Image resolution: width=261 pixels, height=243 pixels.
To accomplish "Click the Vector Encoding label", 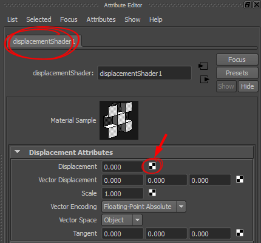I will click(x=73, y=207).
